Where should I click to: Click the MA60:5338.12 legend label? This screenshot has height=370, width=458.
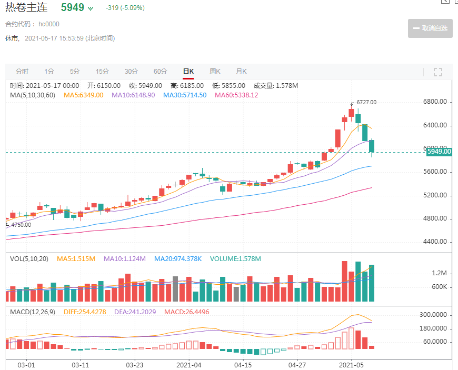(236, 95)
